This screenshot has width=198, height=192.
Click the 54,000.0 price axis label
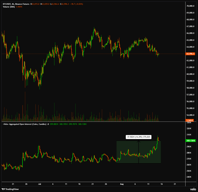(x=190, y=115)
